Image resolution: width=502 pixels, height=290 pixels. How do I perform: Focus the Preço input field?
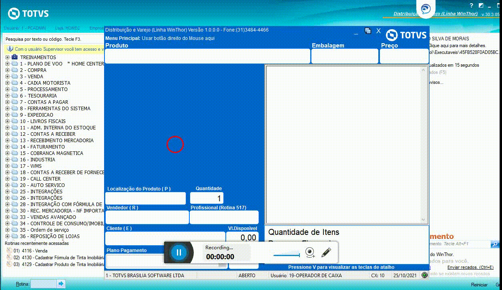(404, 56)
